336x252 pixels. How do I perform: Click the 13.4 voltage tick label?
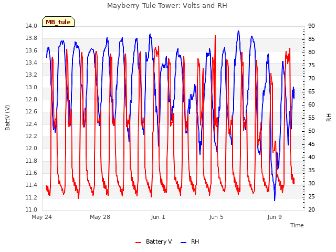point(31,62)
